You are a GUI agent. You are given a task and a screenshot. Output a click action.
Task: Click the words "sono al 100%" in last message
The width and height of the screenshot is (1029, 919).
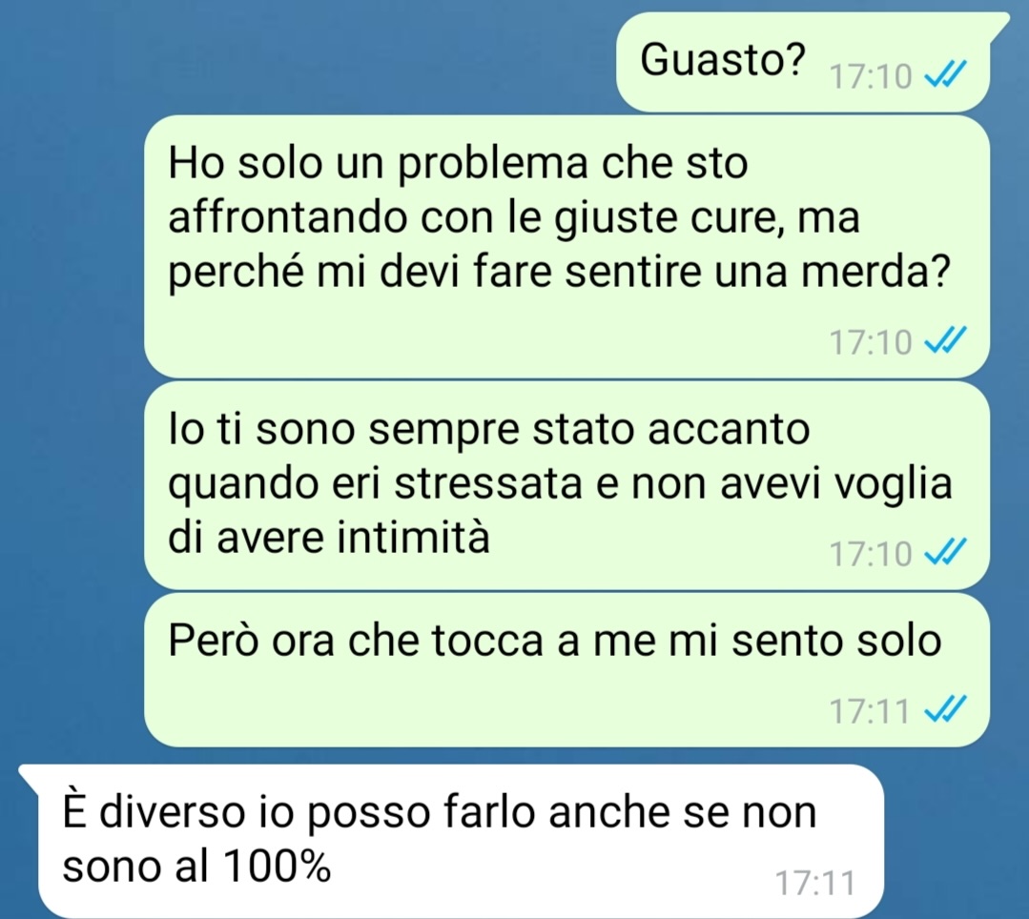[x=196, y=867]
